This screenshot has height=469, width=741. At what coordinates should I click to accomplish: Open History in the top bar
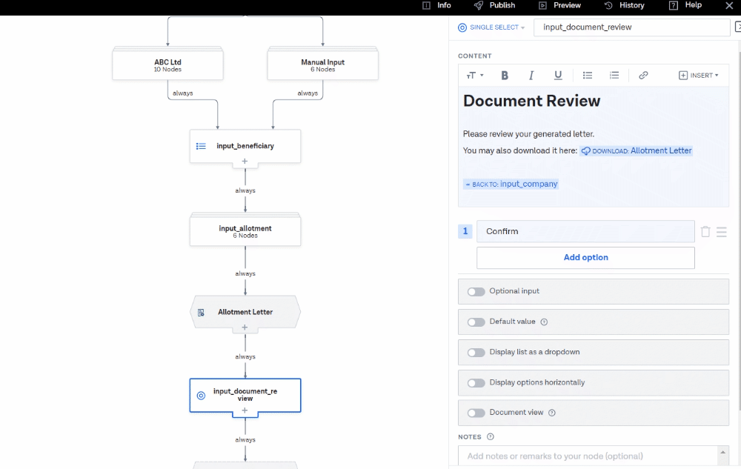pos(624,5)
